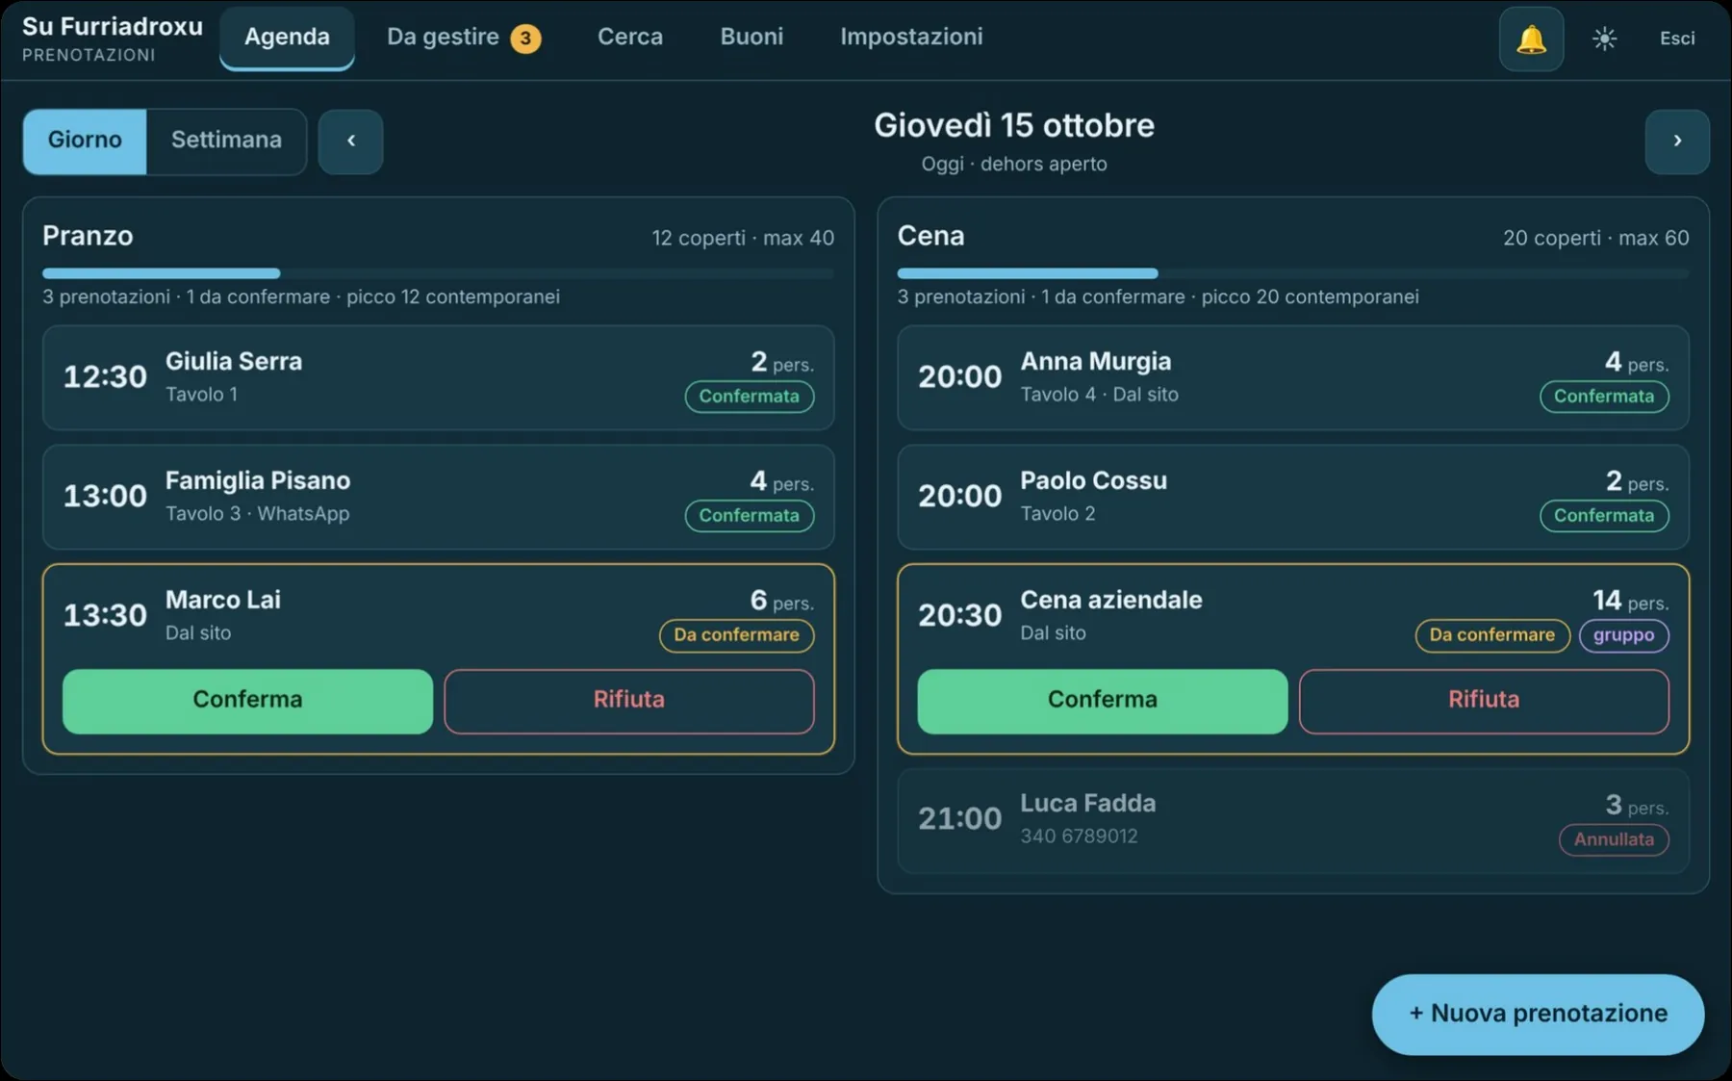The height and width of the screenshot is (1081, 1732).
Task: Click phone number '340 6789012'
Action: 1079,836
